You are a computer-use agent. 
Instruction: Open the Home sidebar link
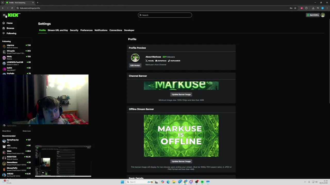[10, 23]
